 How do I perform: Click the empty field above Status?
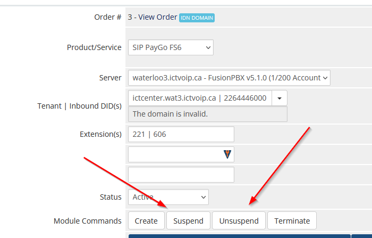[181, 175]
